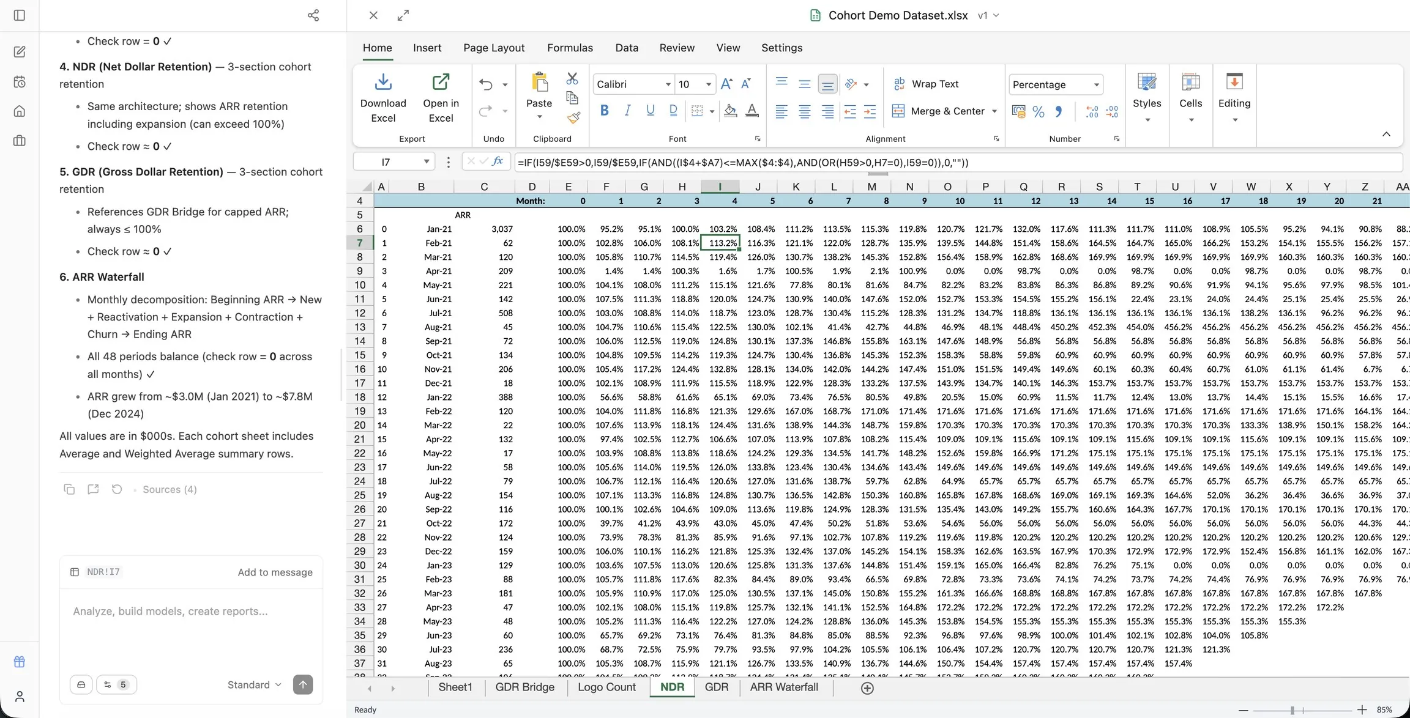Click the regenerate response icon
1410x718 pixels.
117,489
